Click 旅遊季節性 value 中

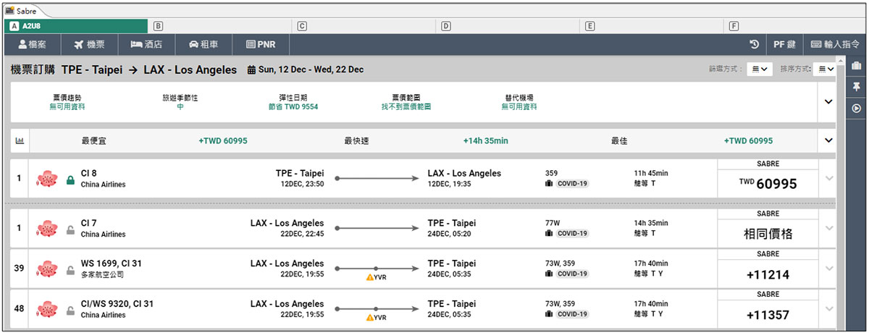(180, 106)
